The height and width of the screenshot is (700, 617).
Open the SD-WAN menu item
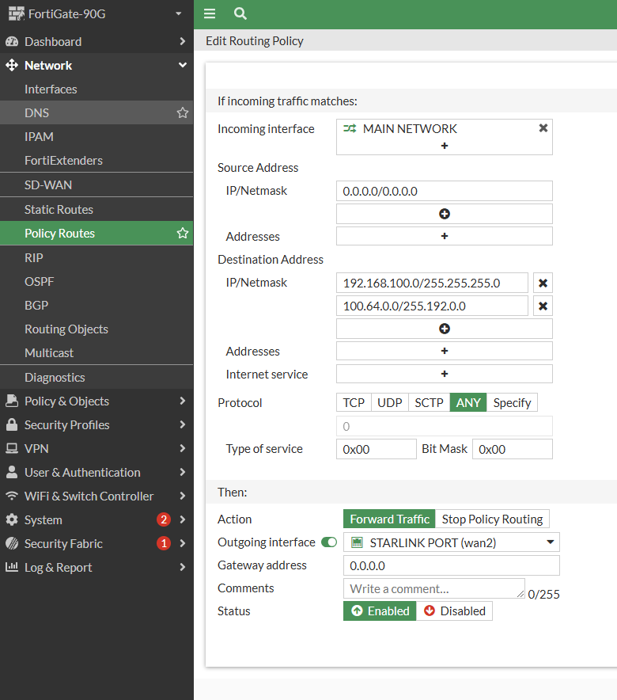click(x=48, y=185)
